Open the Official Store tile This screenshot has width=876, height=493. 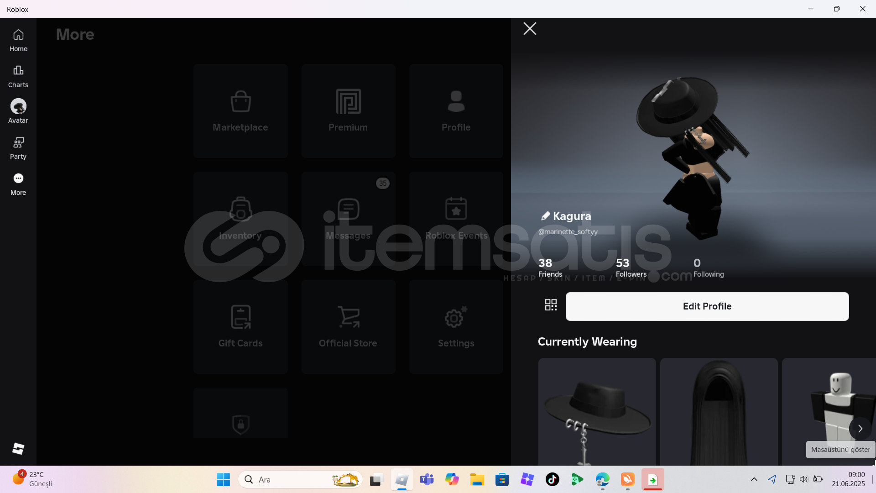(x=348, y=327)
